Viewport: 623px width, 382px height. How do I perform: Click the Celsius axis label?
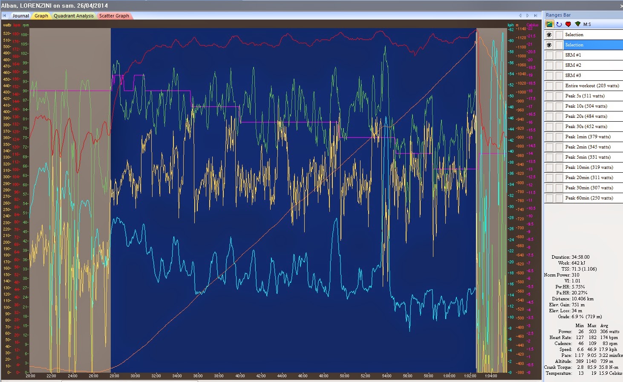click(532, 25)
